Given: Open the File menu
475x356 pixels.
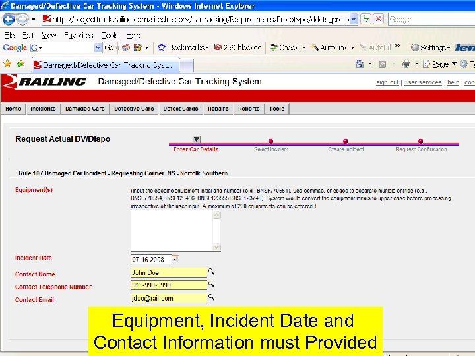Looking at the screenshot, I should coord(10,36).
